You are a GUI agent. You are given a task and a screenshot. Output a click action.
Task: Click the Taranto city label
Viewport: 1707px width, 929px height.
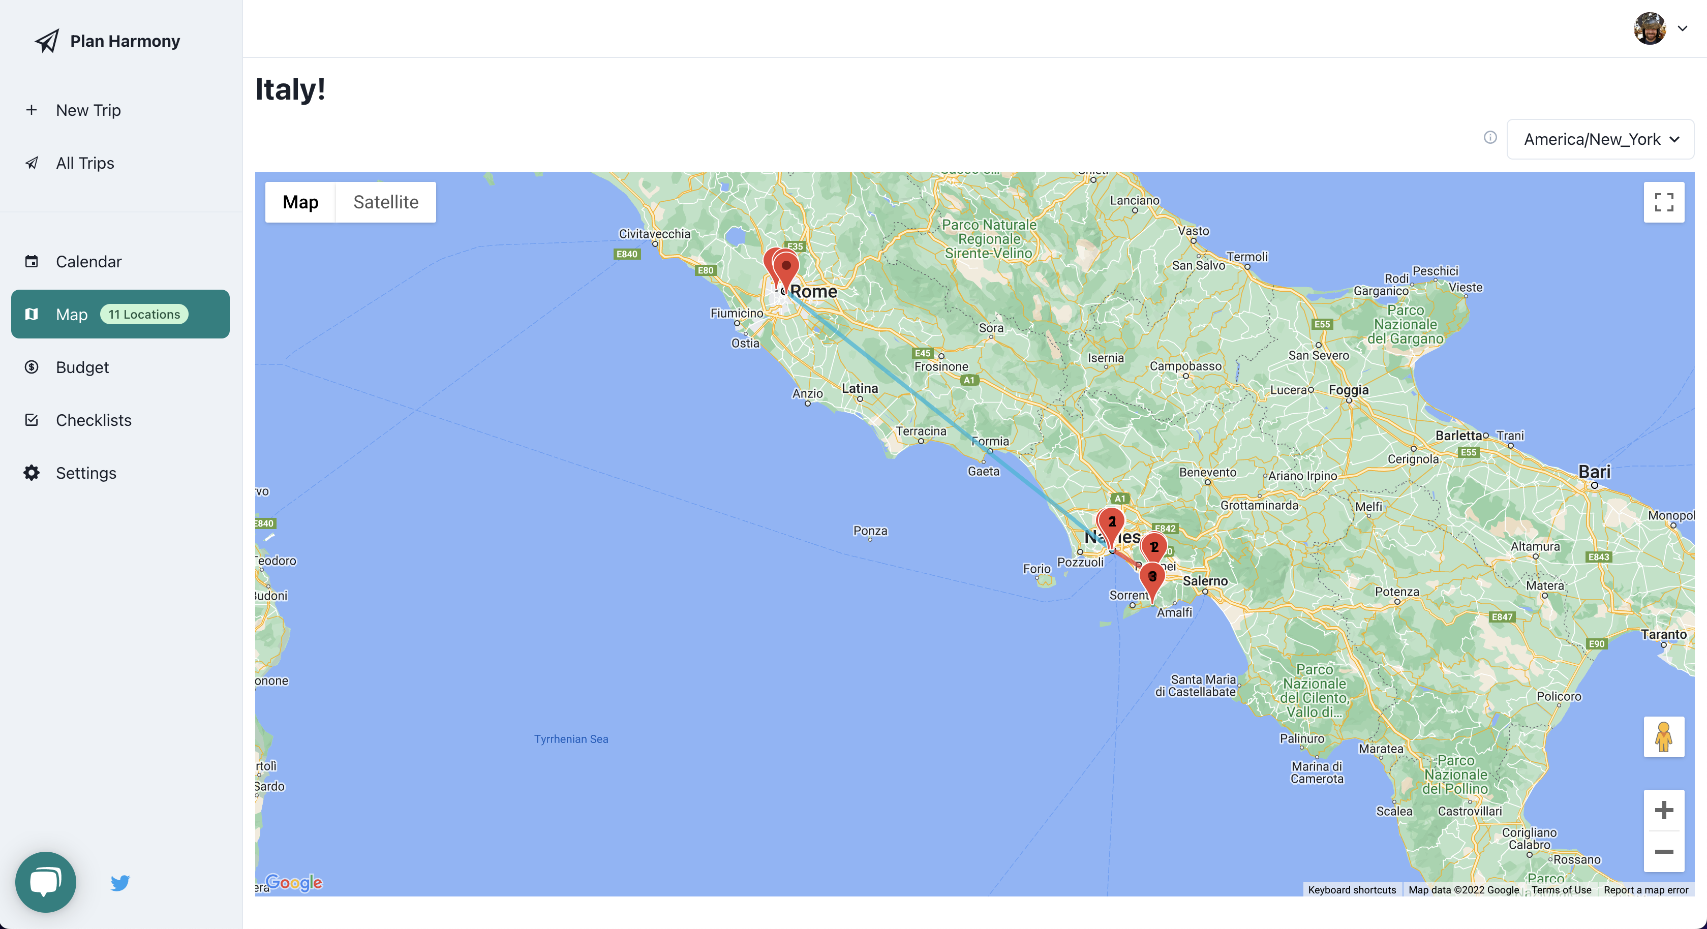point(1663,634)
